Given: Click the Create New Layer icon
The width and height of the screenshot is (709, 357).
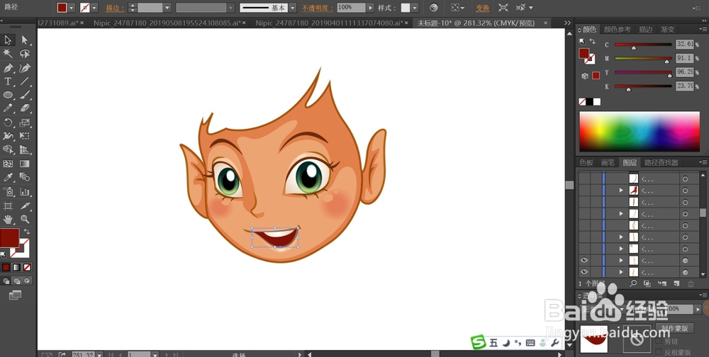Looking at the screenshot, I should click(x=676, y=283).
